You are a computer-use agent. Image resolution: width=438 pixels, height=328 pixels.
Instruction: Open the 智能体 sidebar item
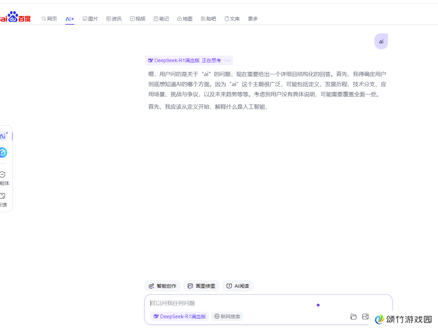(5, 178)
